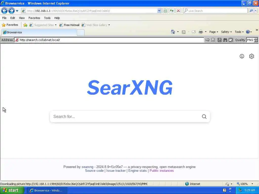Click the Print icon
This screenshot has width=259, height=194.
click(201, 32)
